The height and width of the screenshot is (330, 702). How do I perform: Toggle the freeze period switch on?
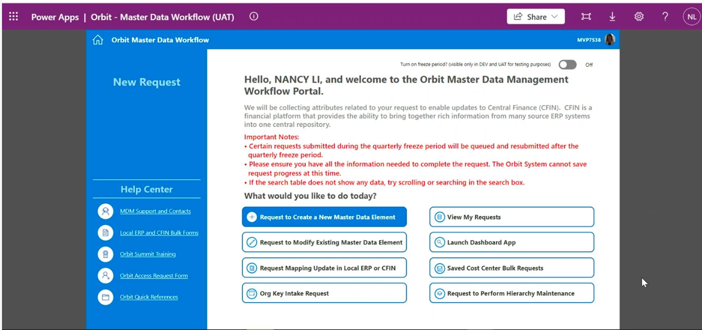click(567, 65)
